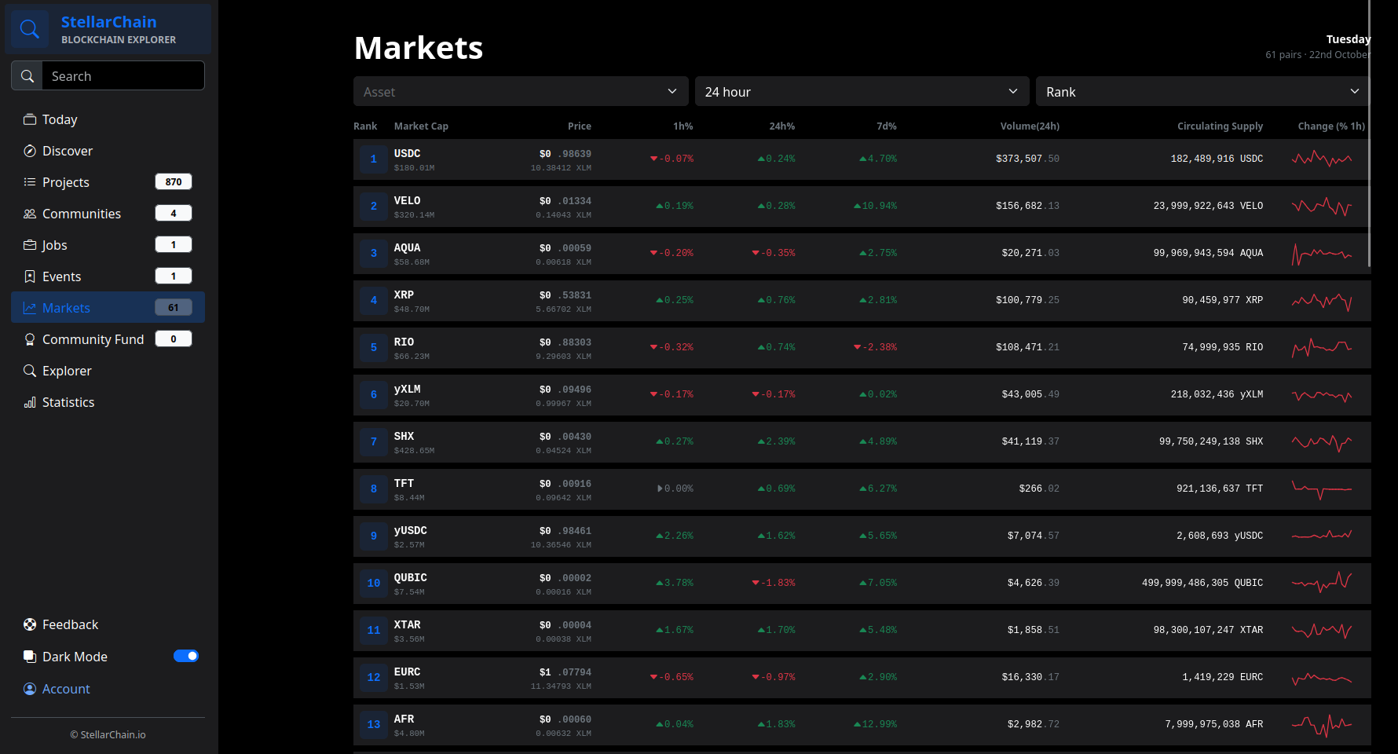The image size is (1398, 754).
Task: Click the StellarChain logo icon
Action: click(30, 29)
